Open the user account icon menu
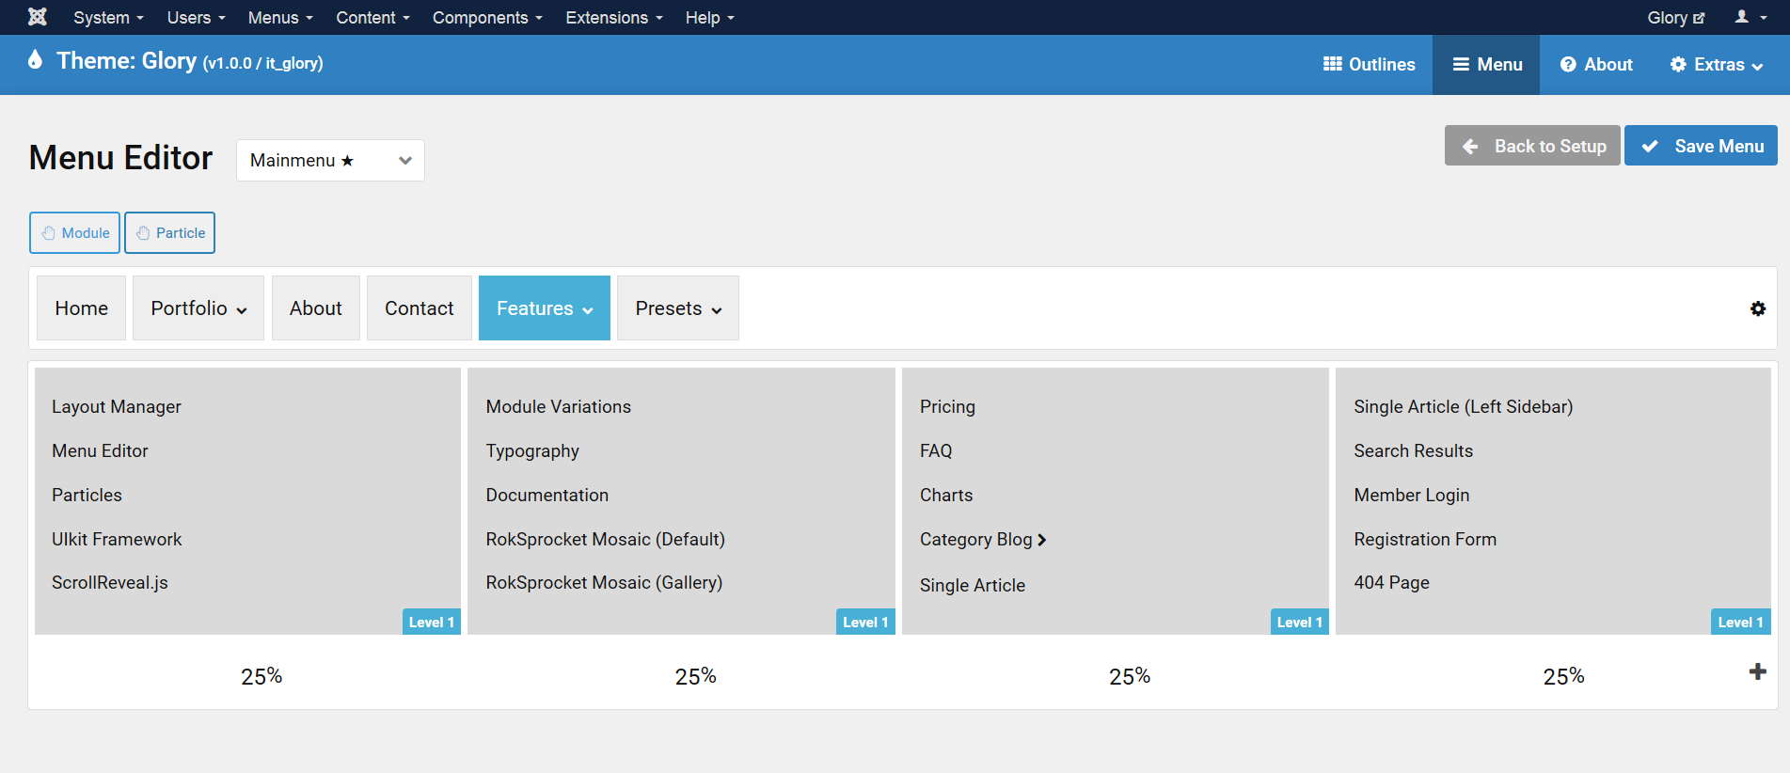Viewport: 1790px width, 773px height. [x=1749, y=17]
